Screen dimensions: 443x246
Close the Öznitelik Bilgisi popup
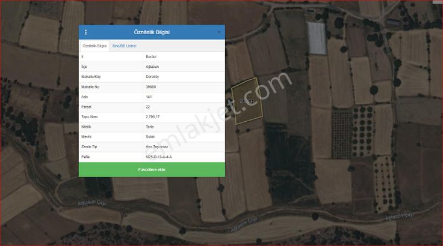[219, 32]
